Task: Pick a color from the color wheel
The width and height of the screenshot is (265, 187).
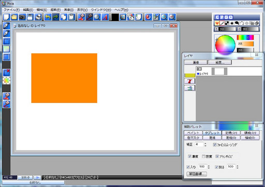Action: [225, 45]
